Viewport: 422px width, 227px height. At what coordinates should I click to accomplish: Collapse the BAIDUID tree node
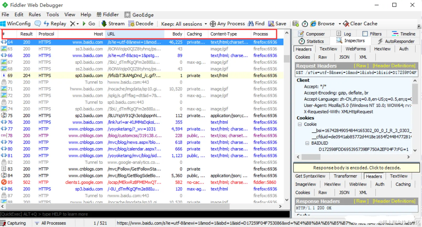(x=307, y=143)
